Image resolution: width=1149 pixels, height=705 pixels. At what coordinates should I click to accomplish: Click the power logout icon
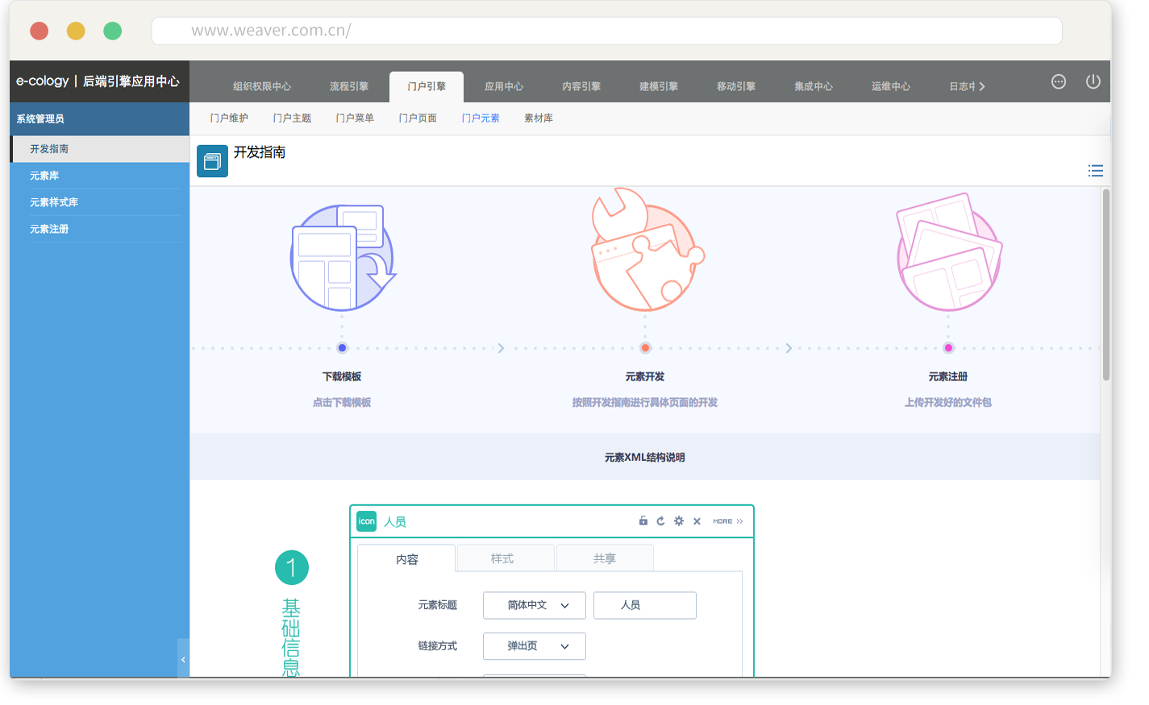point(1093,81)
